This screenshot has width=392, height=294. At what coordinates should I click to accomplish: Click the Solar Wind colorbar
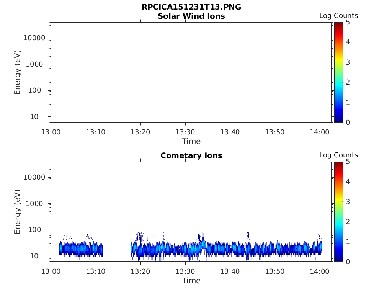(x=338, y=72)
